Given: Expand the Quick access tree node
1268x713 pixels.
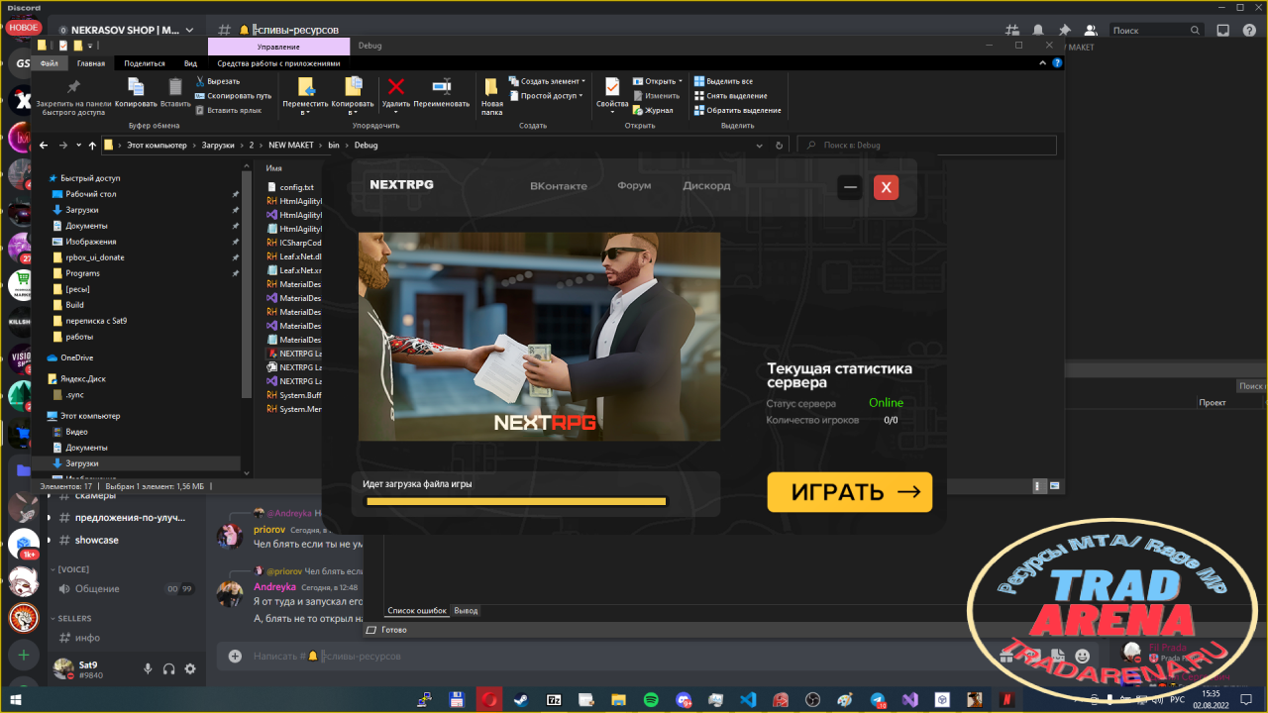Looking at the screenshot, I should tap(41, 178).
